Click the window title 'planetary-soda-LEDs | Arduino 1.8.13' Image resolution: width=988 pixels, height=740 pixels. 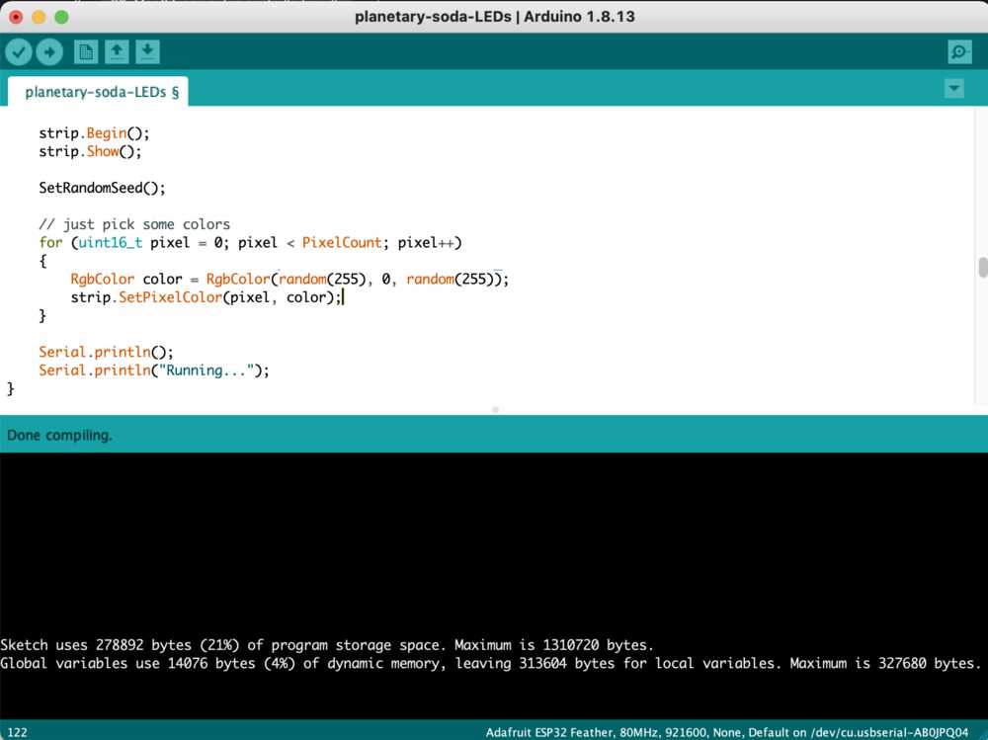[x=495, y=17]
